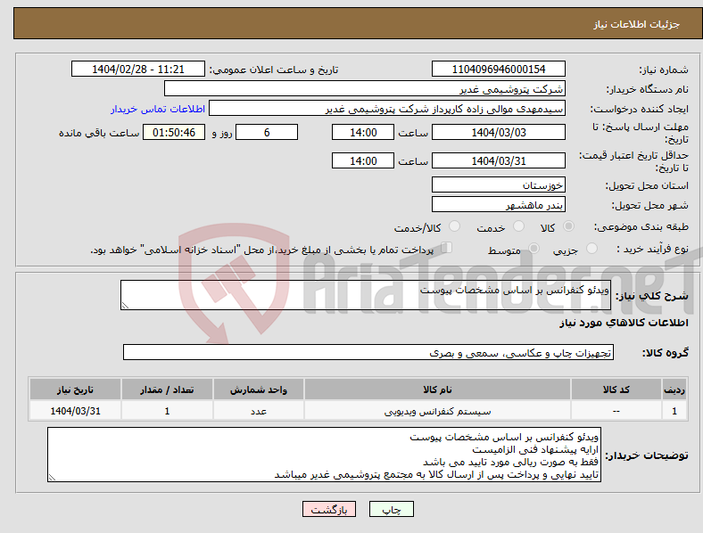This screenshot has height=533, width=703.
Task: Select the جزیی purchase type radio
Action: click(591, 249)
